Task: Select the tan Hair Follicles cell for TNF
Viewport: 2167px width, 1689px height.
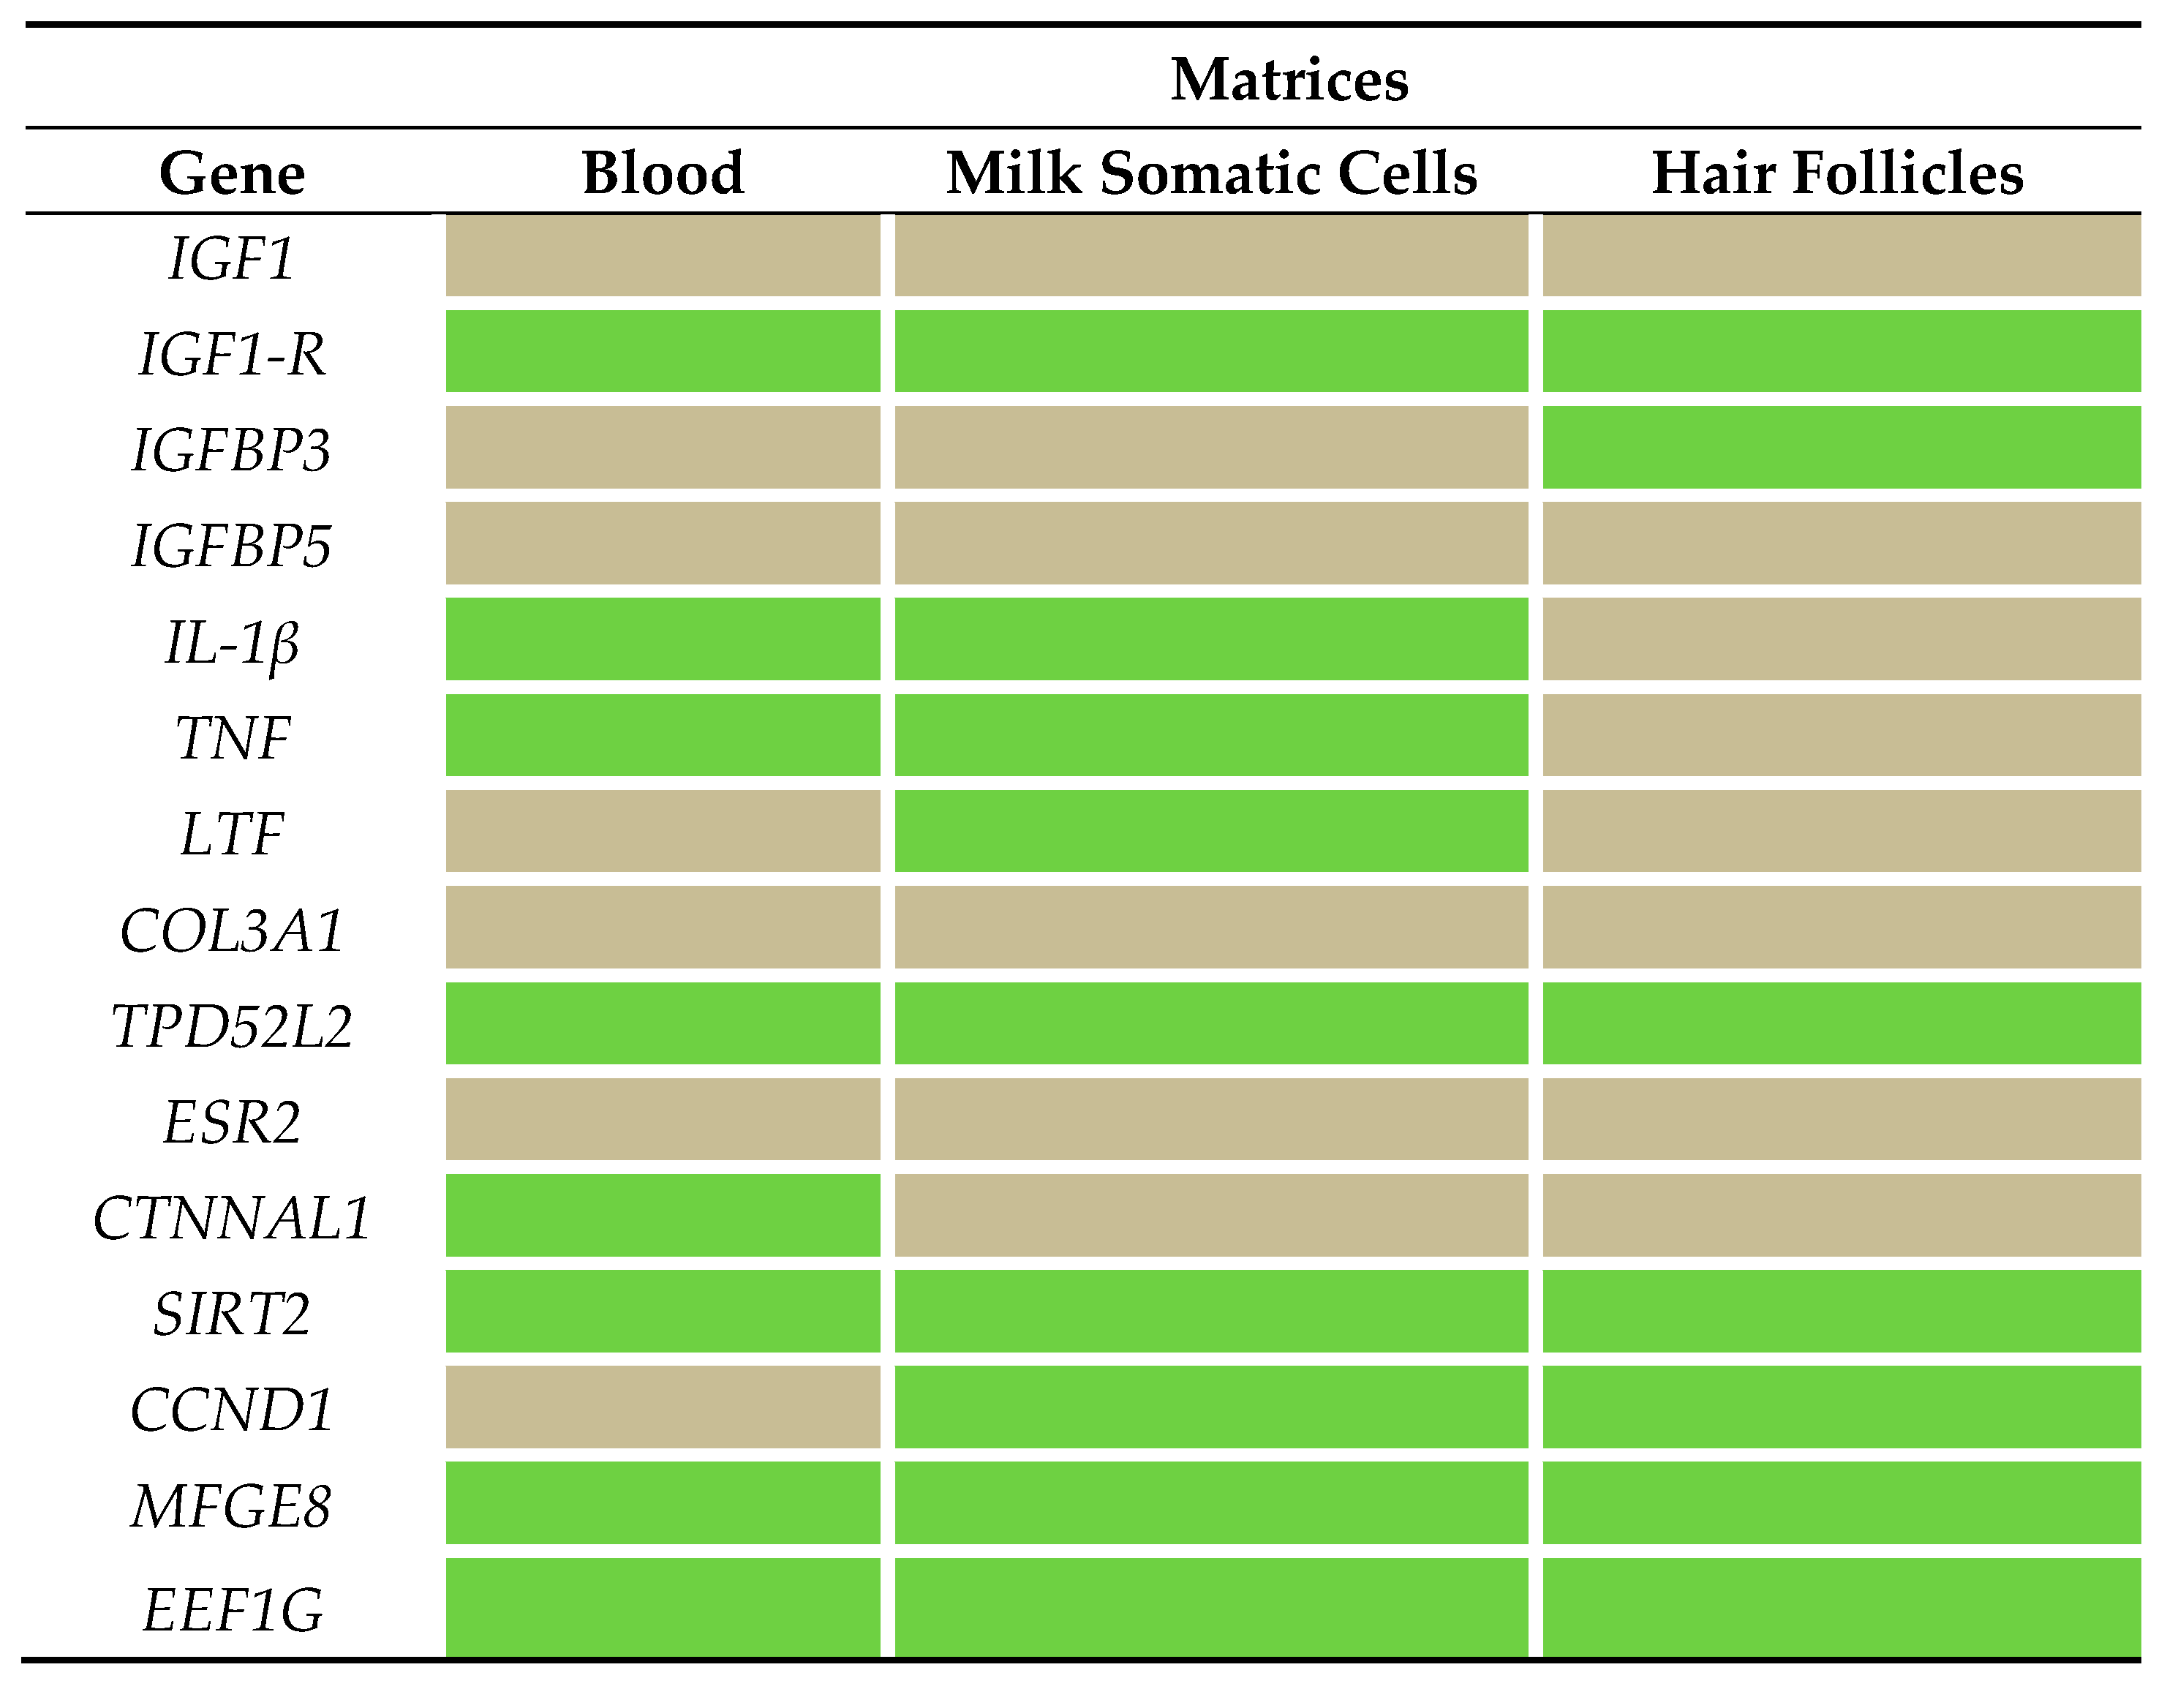Action: point(1842,735)
